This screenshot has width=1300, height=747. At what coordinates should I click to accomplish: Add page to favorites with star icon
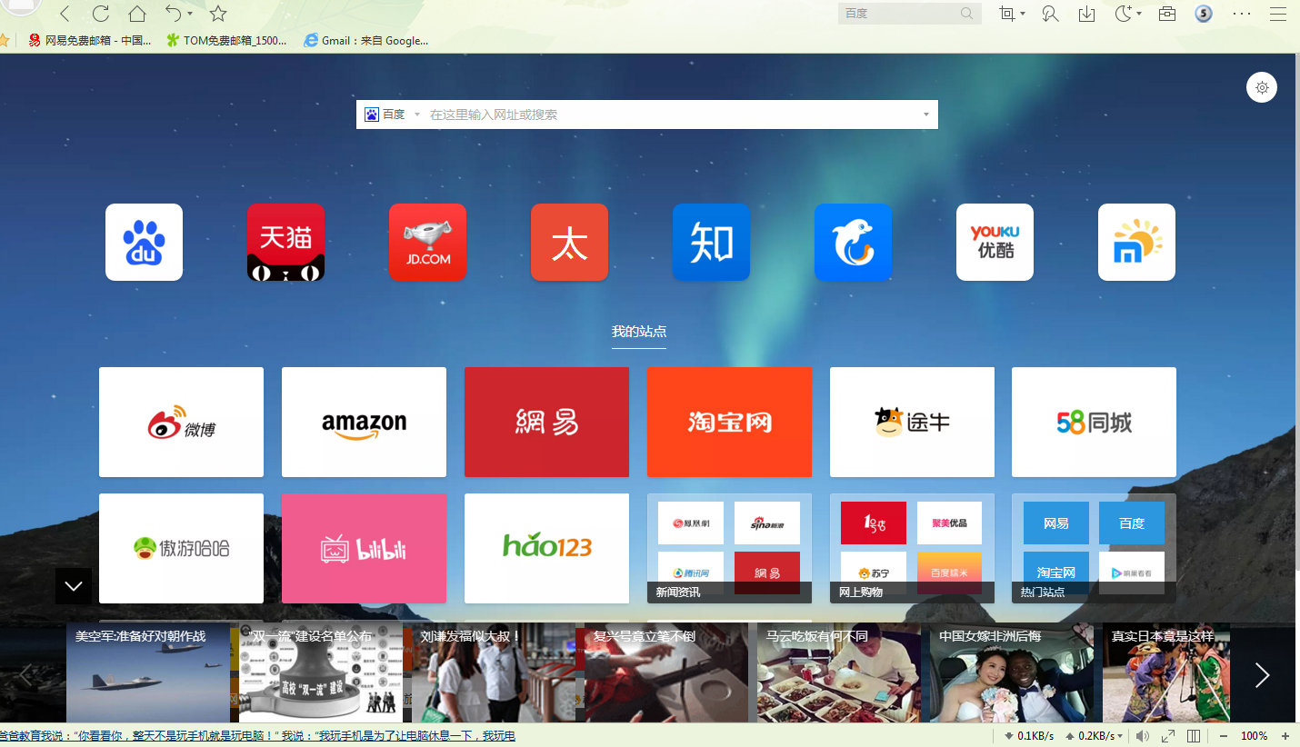tap(218, 14)
